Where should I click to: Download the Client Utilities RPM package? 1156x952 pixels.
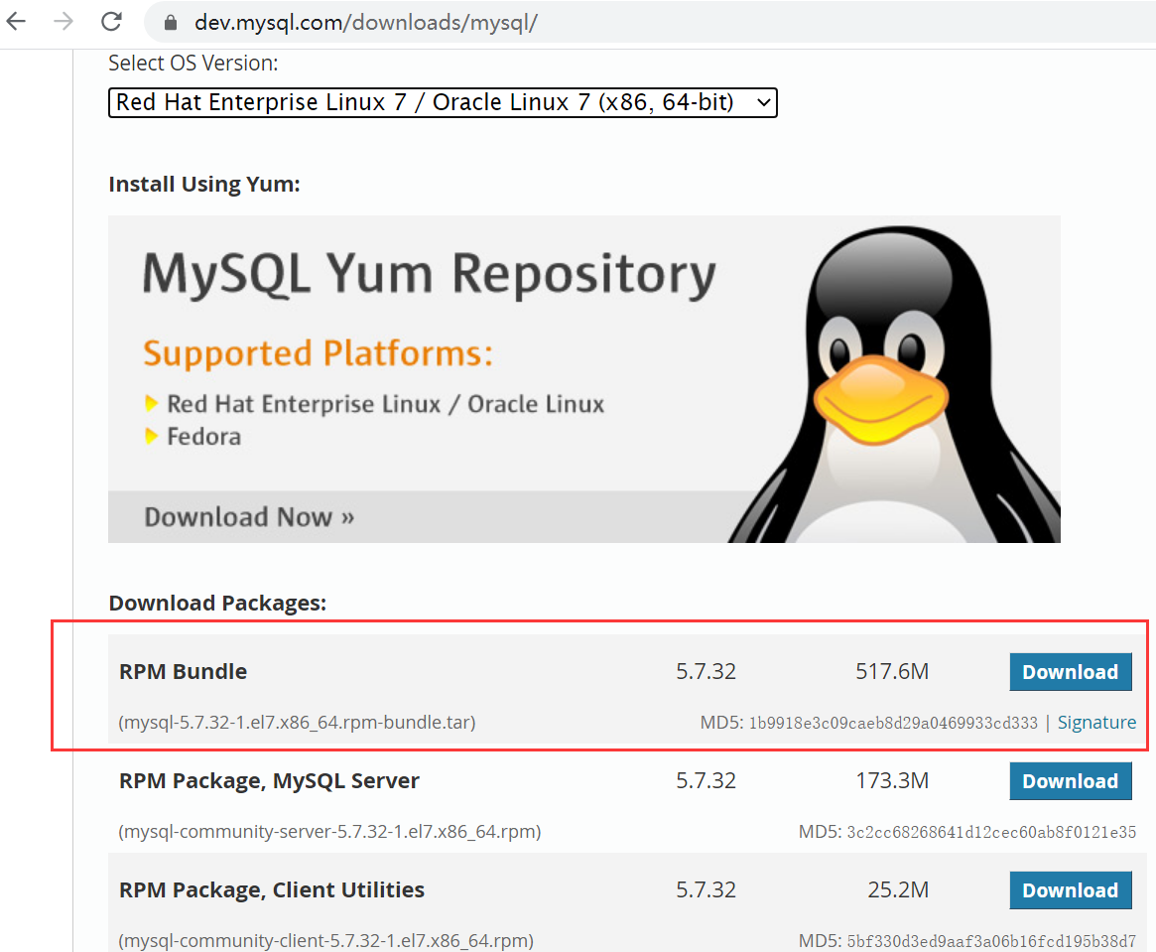pos(1070,890)
